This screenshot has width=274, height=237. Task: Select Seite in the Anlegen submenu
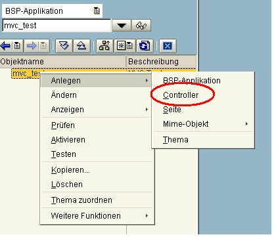coord(203,110)
